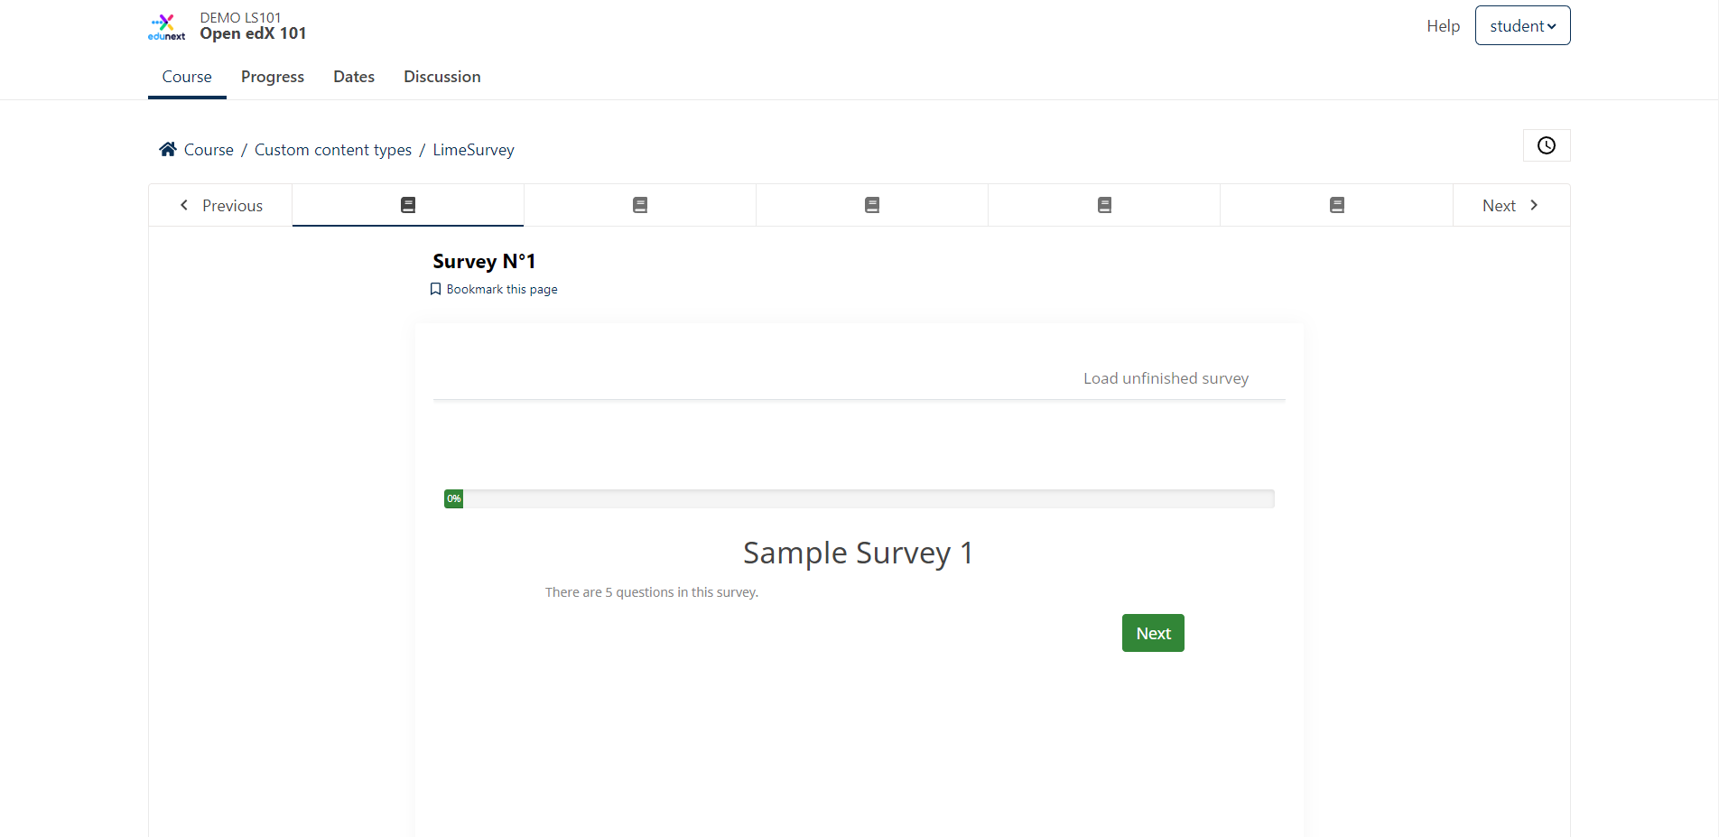Screen dimensions: 1719x837
Task: Select the second unit book icon
Action: 640,205
